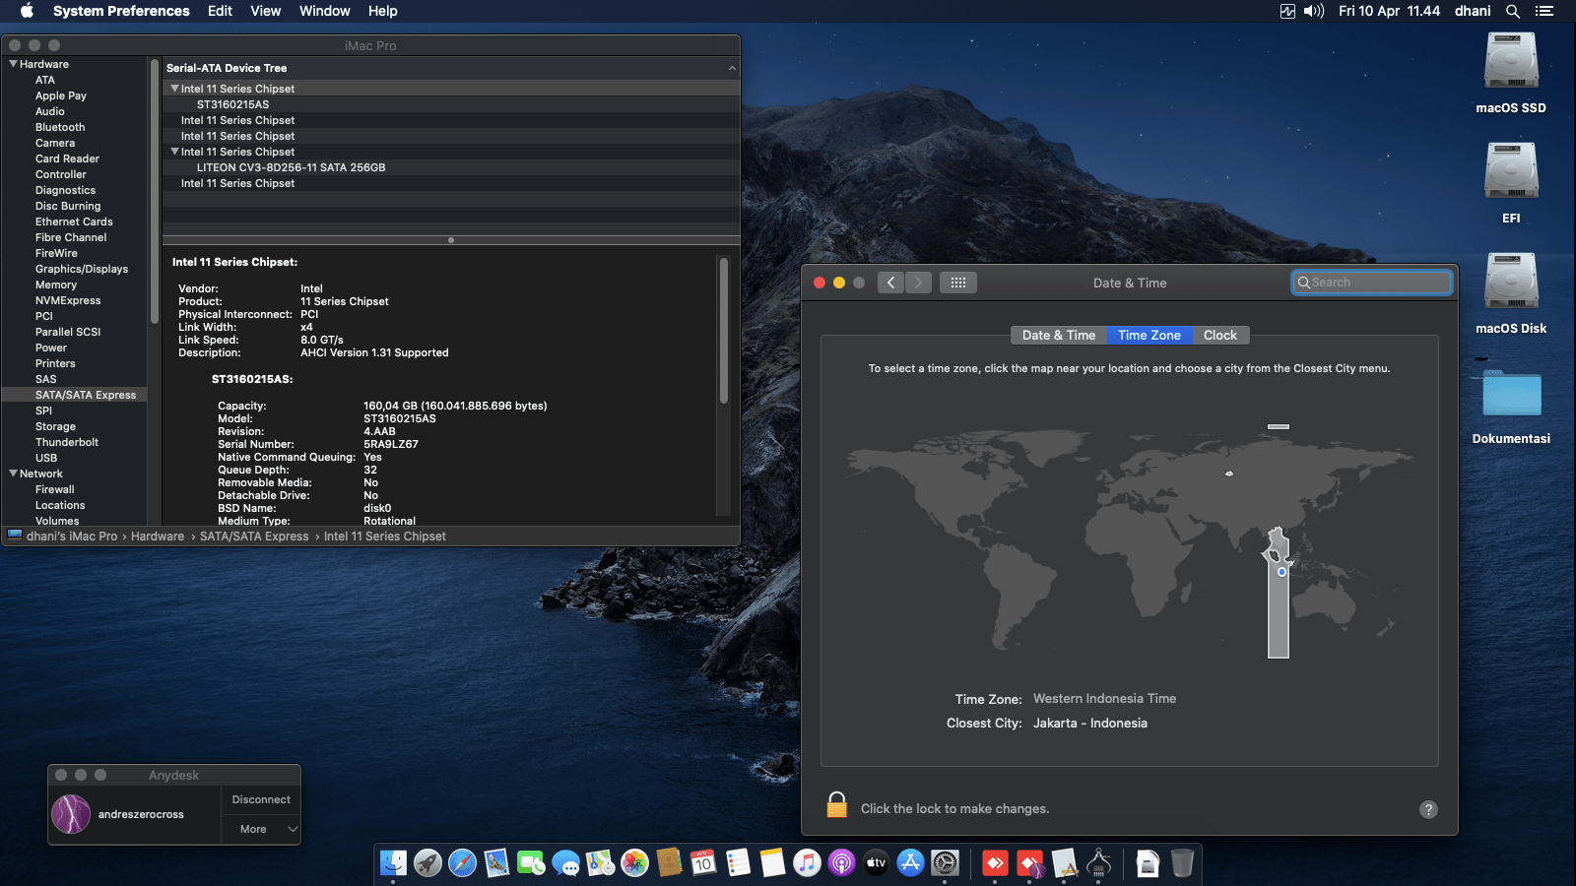Open the Trash in the dock
The width and height of the screenshot is (1576, 886).
pyautogui.click(x=1182, y=863)
